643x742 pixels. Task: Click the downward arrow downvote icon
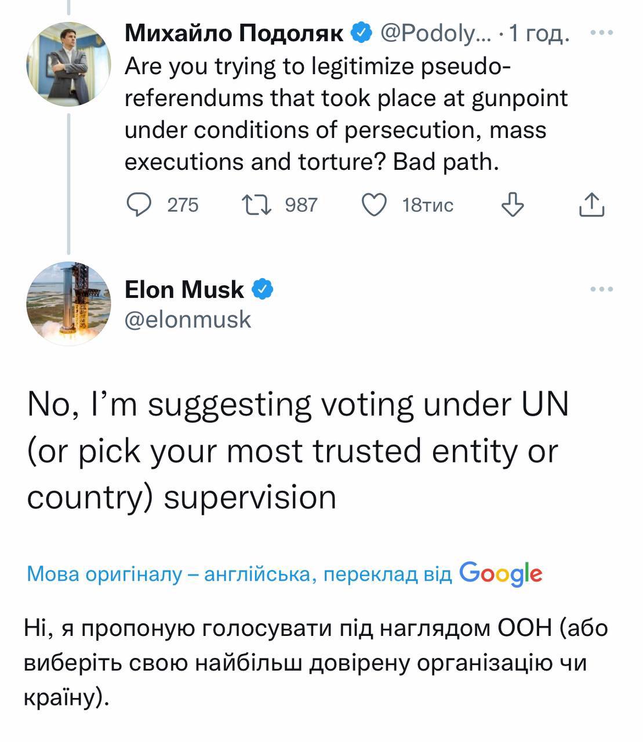[512, 205]
